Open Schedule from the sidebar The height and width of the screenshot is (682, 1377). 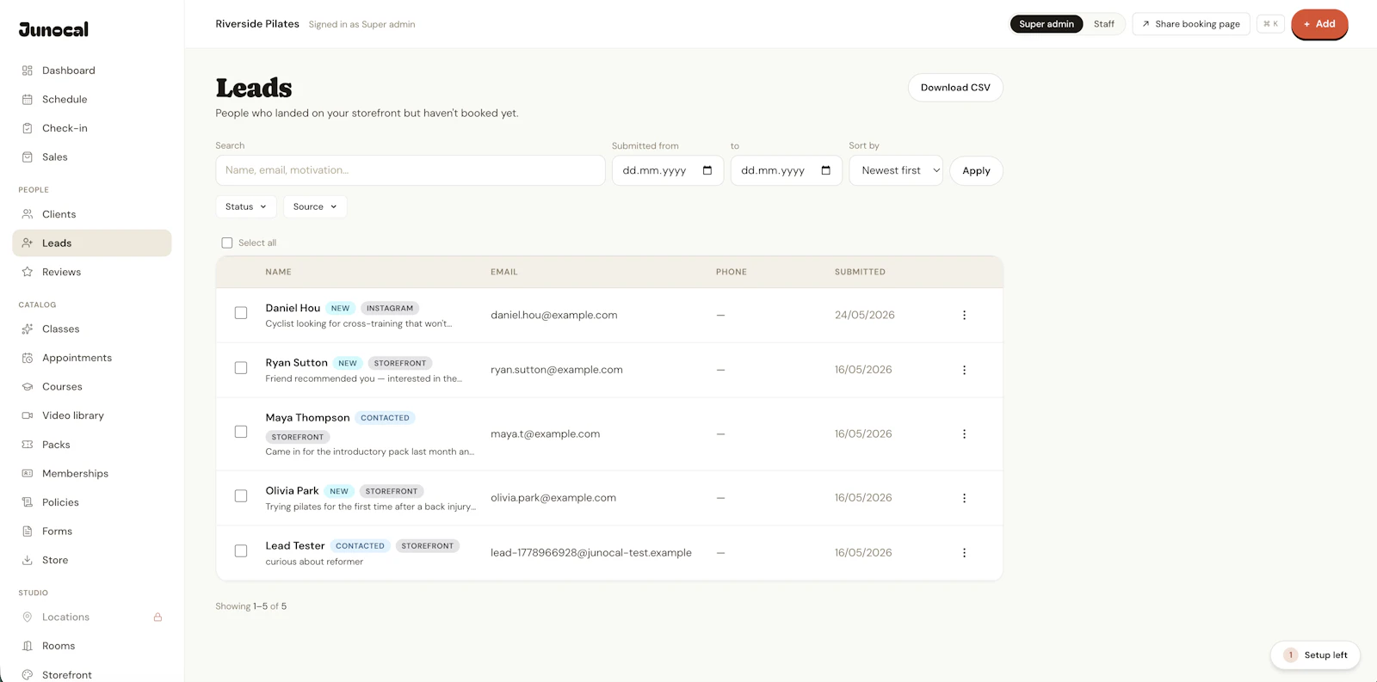[x=92, y=100]
